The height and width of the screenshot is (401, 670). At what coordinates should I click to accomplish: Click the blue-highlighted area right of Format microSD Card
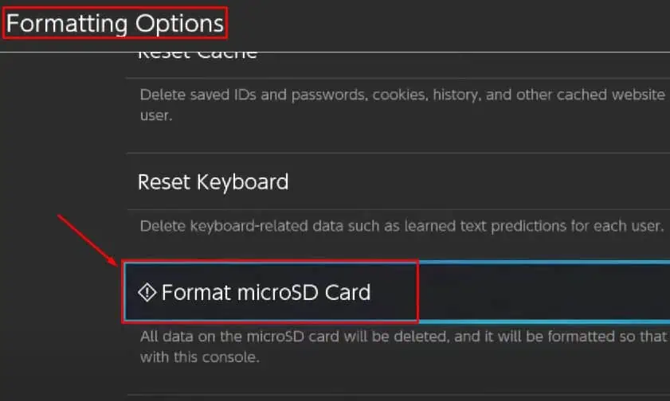(x=542, y=291)
